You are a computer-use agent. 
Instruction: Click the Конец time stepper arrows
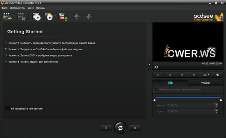216,111
